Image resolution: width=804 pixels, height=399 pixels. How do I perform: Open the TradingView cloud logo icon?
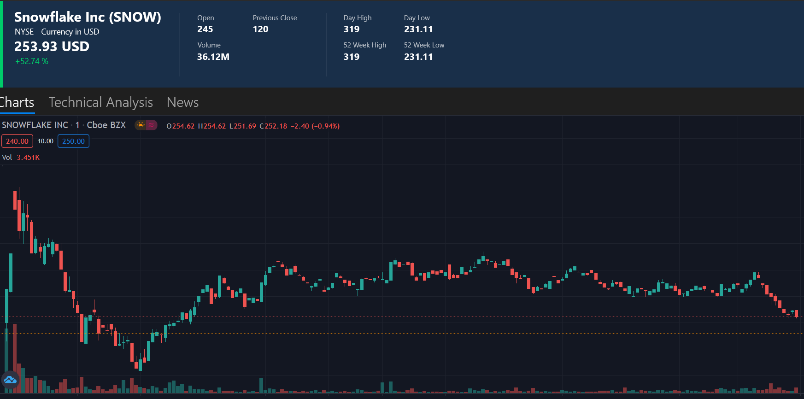click(10, 380)
